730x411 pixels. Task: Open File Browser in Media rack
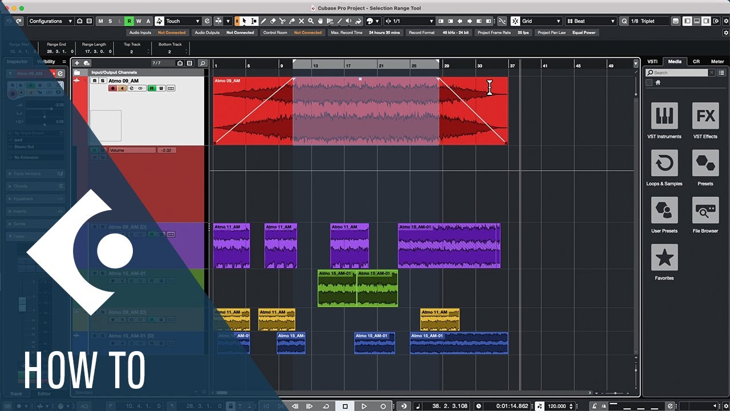pos(705,211)
